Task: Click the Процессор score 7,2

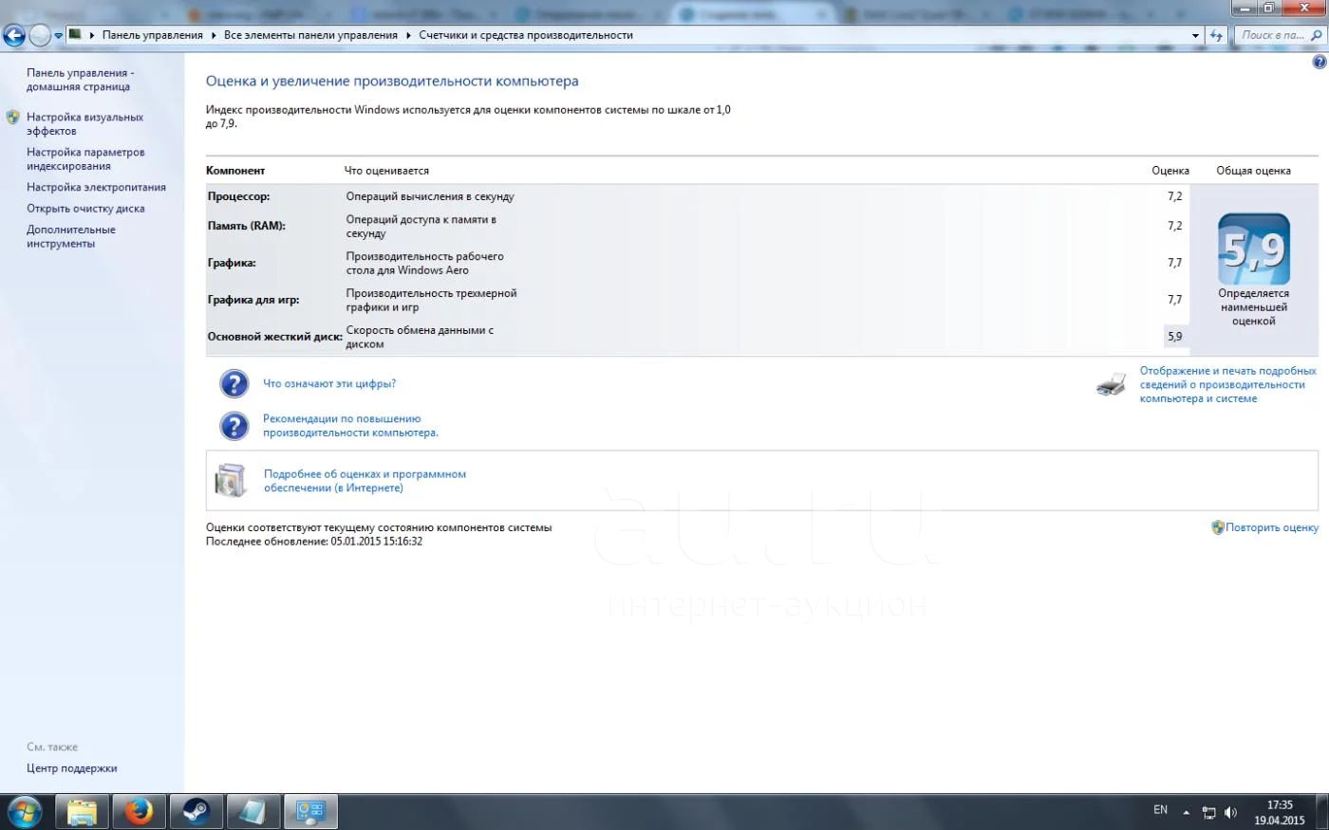Action: pos(1174,196)
